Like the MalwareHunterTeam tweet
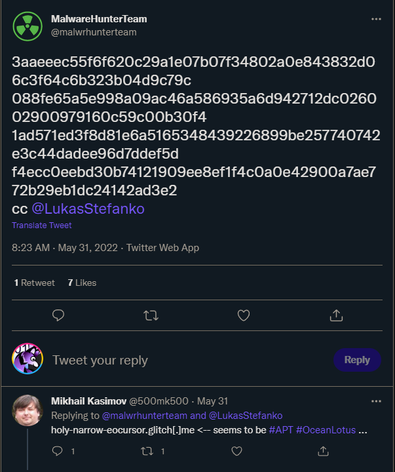 (244, 315)
